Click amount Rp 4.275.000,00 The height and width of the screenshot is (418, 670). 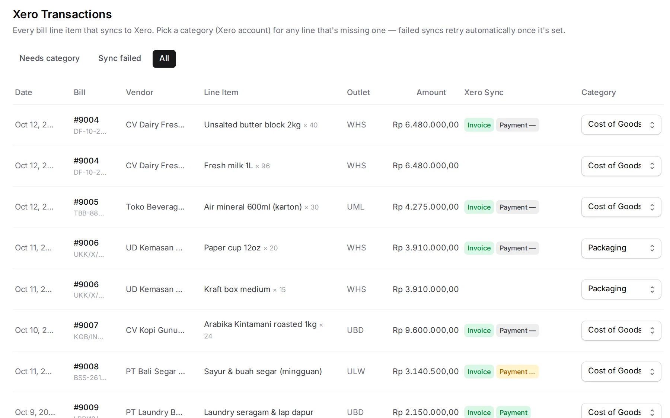pos(425,207)
